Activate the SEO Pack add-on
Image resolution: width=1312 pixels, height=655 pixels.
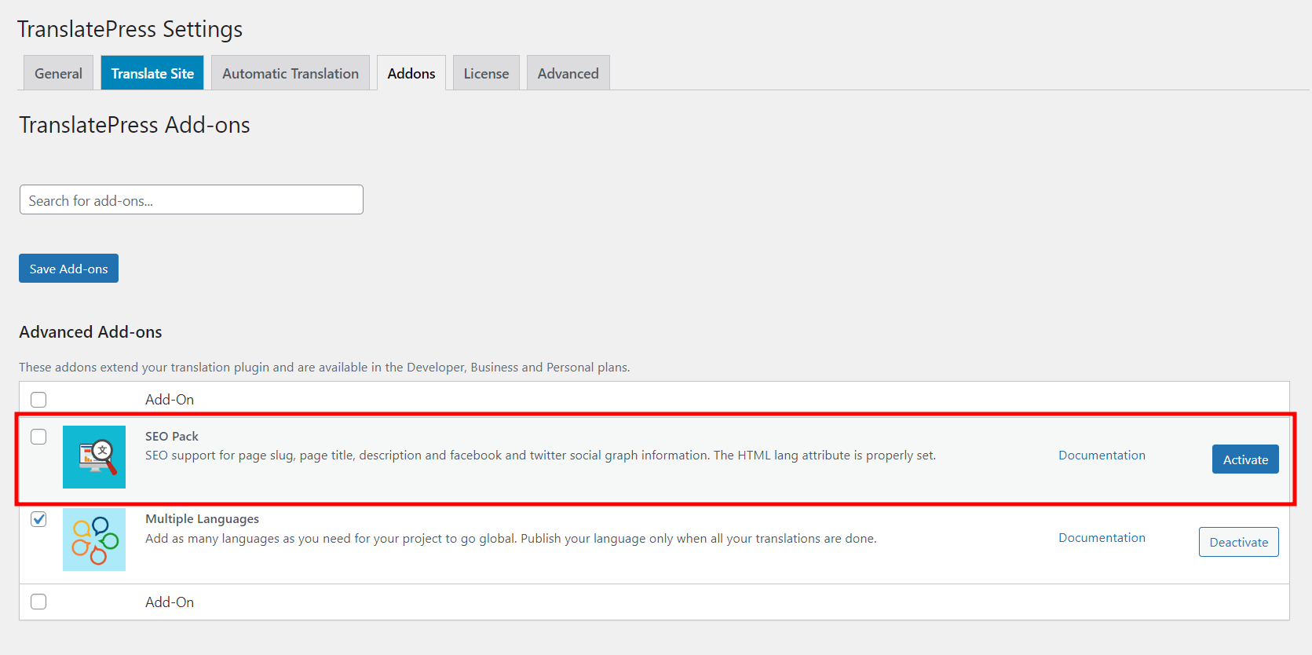(x=1245, y=459)
